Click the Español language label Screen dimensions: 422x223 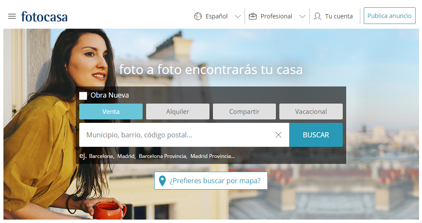click(x=216, y=16)
